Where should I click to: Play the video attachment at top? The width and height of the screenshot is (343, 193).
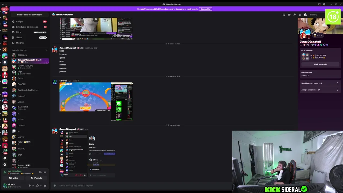point(96,19)
